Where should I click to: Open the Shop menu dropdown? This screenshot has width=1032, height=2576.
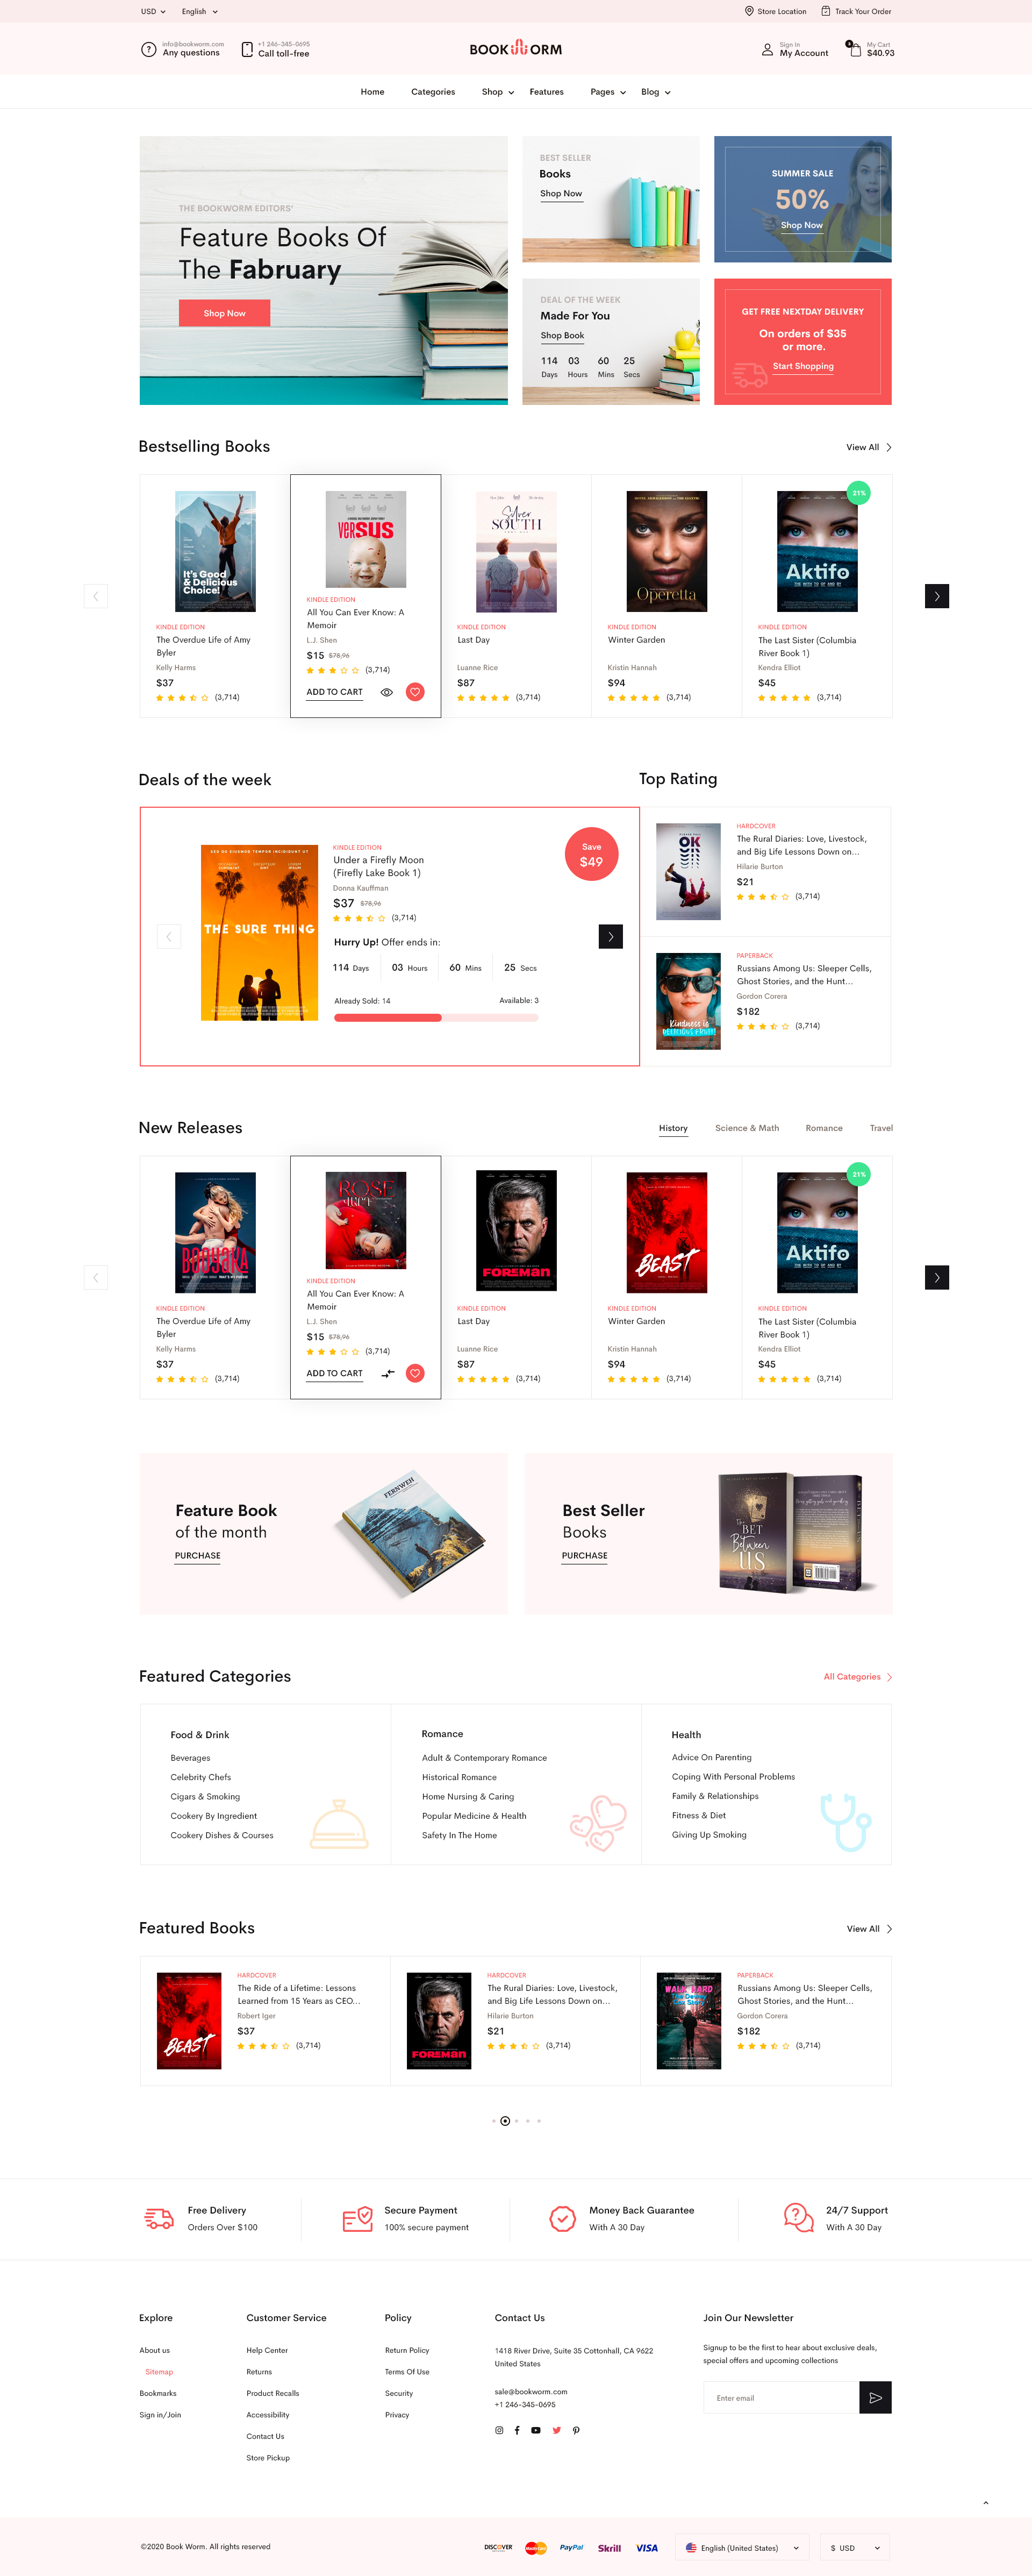[498, 92]
